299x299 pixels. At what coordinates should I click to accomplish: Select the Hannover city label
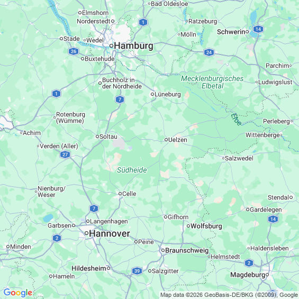pyautogui.click(x=110, y=233)
